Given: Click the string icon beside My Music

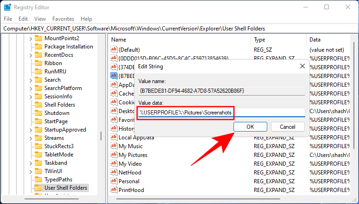Looking at the screenshot, I should [113, 146].
